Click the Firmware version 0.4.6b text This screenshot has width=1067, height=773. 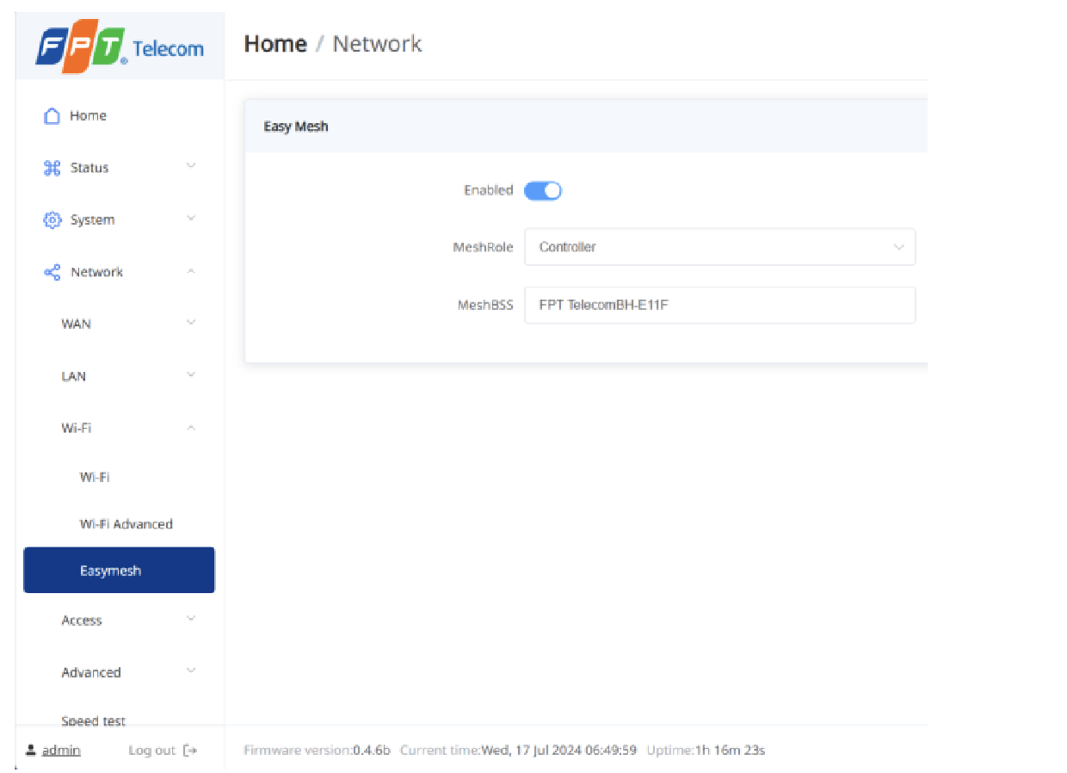(318, 751)
